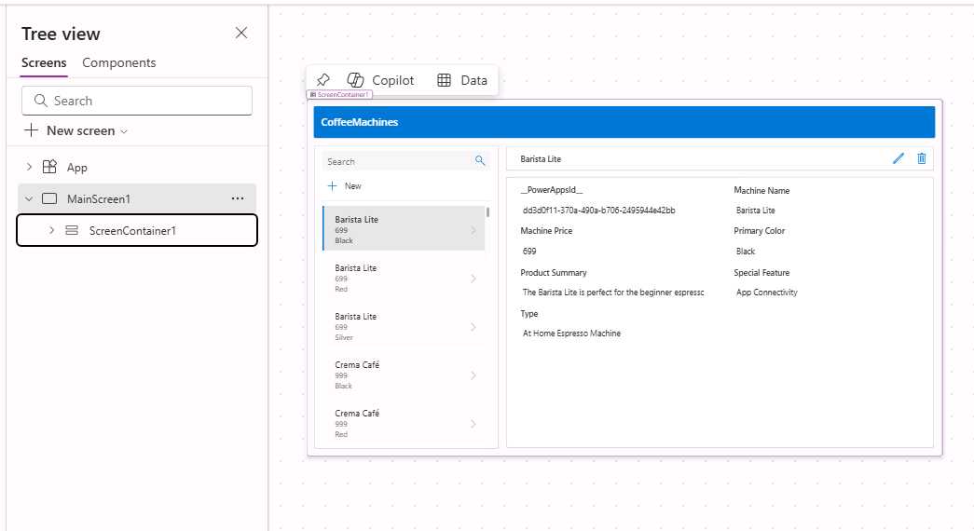Click the trash delete icon for record
The width and height of the screenshot is (974, 531).
(922, 158)
